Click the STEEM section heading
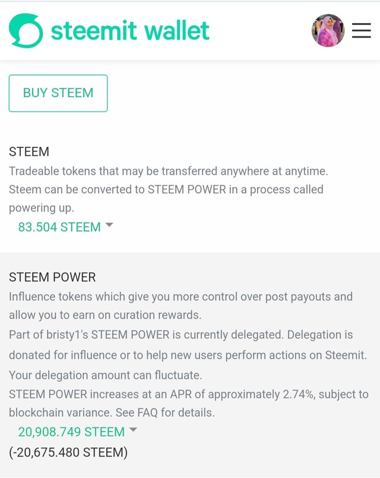Image resolution: width=380 pixels, height=478 pixels. tap(29, 152)
